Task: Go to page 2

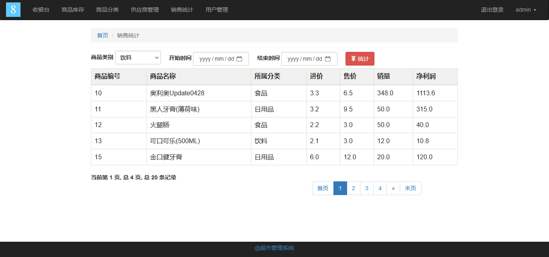Action: pos(354,188)
